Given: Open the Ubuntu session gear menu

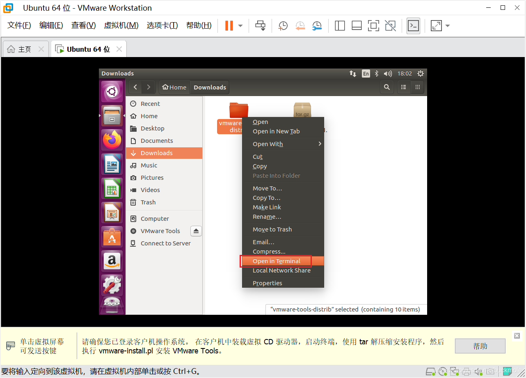Looking at the screenshot, I should coord(420,73).
